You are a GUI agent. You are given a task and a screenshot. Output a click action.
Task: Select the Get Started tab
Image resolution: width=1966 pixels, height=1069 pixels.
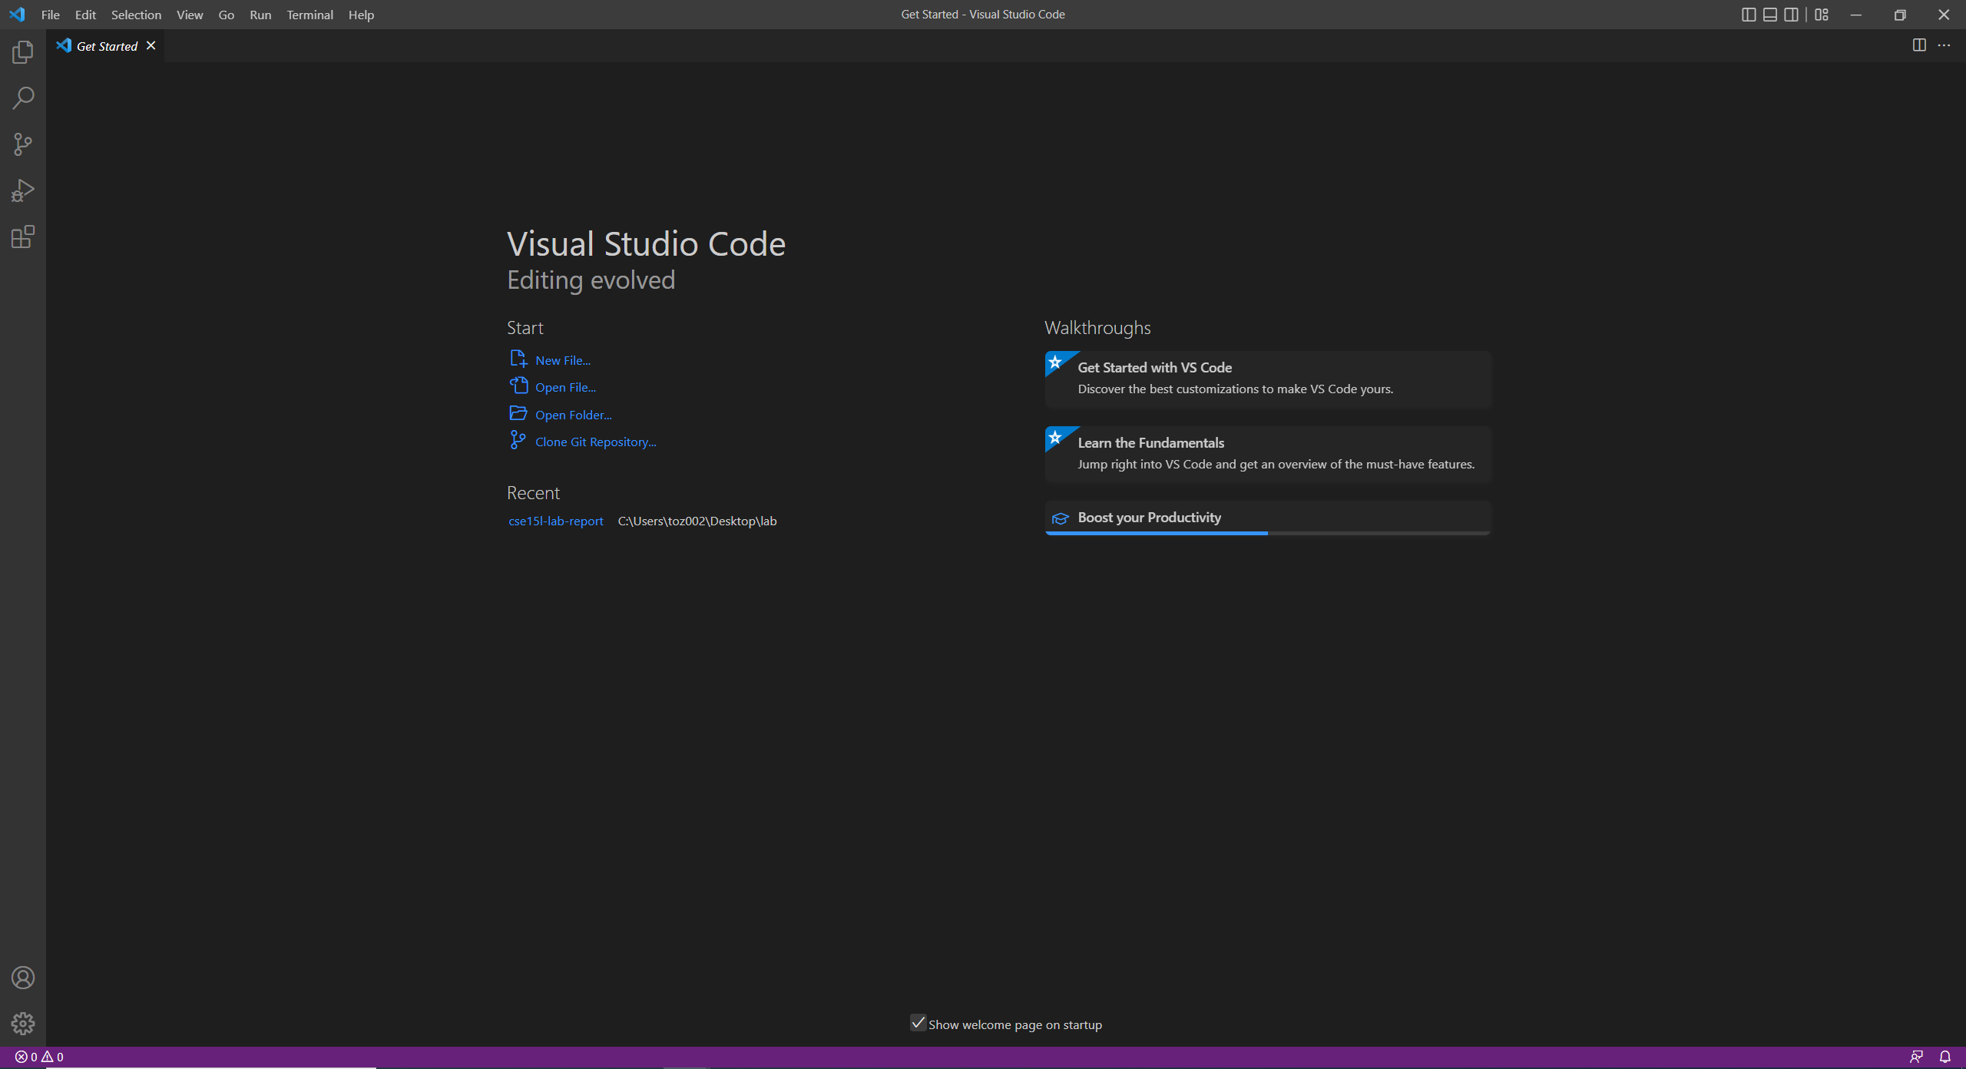106,46
